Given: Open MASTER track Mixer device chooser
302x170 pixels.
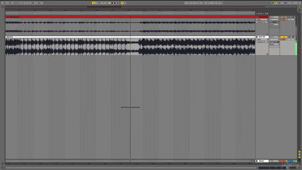Looking at the screenshot, I should click(262, 39).
